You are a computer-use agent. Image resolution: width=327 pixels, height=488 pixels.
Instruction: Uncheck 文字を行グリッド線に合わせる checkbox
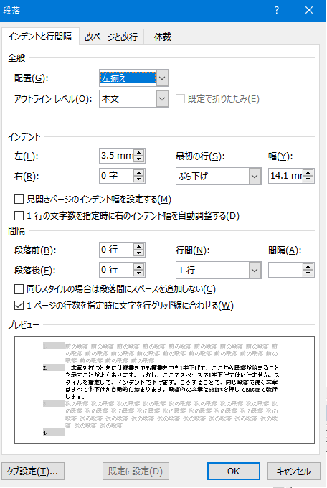[19, 305]
